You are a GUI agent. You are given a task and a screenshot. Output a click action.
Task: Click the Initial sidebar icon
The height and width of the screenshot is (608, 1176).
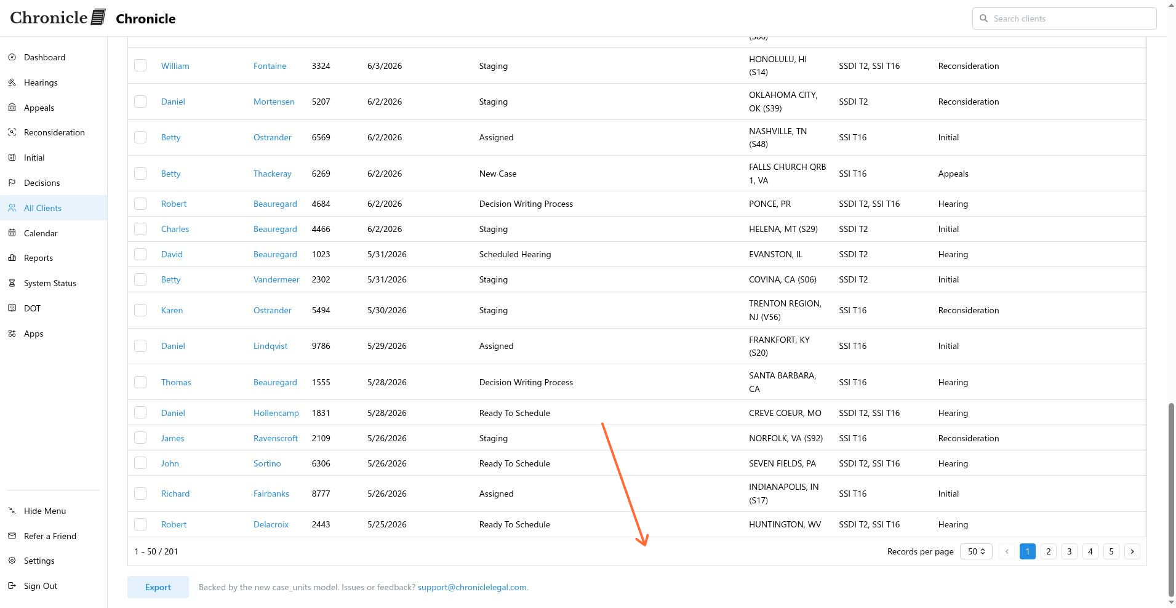tap(12, 158)
